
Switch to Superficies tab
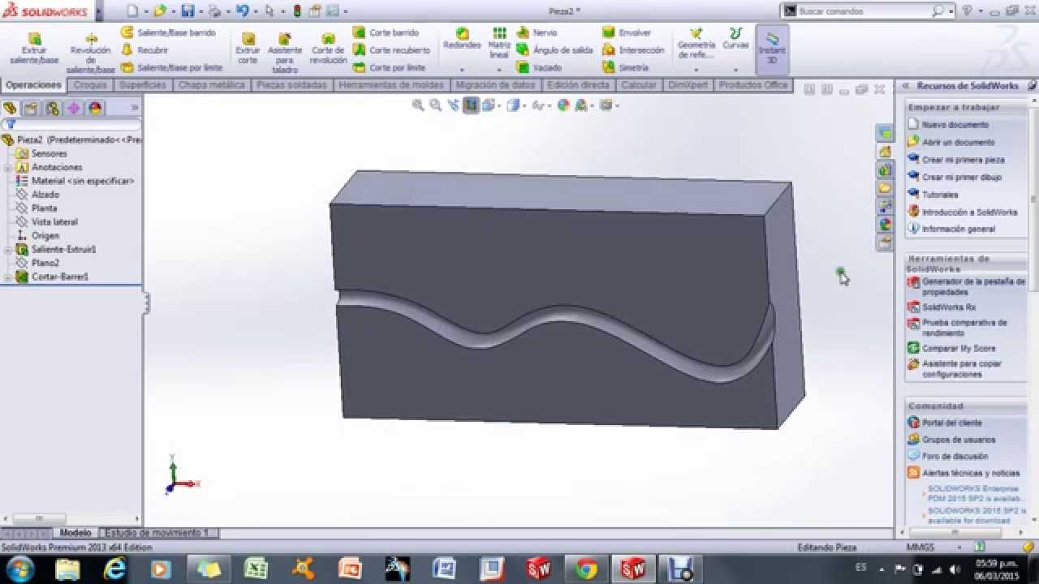coord(142,85)
